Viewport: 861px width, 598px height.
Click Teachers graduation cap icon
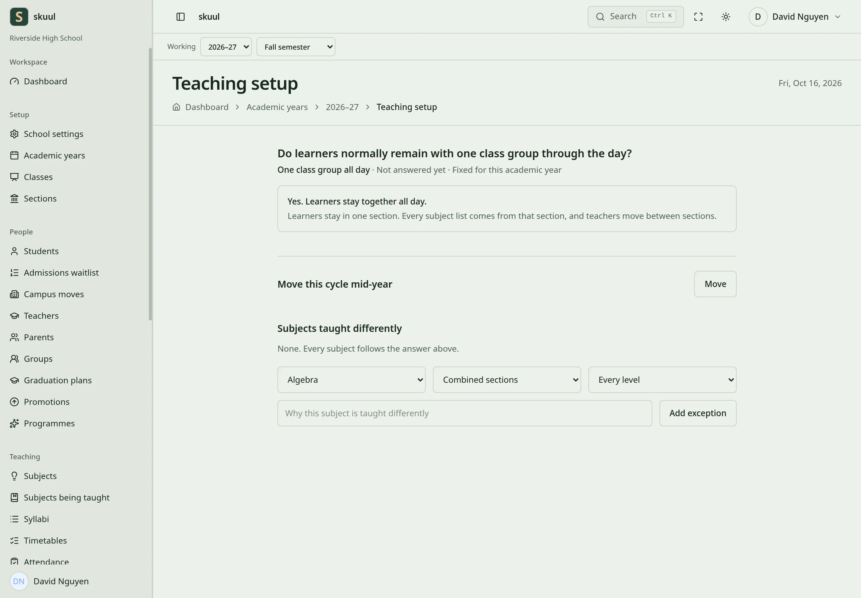[x=14, y=315]
